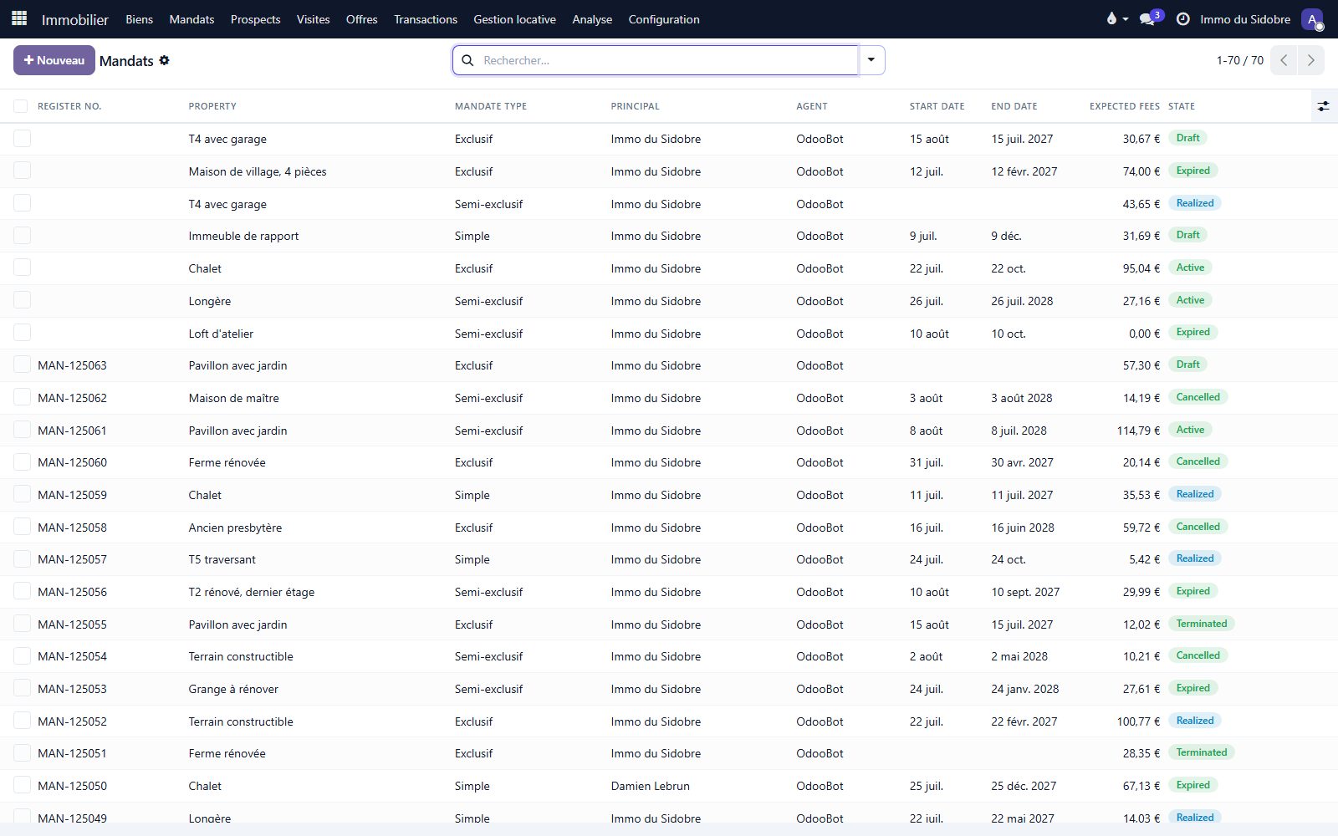Click the Active badge on the Longère row
This screenshot has height=836, width=1338.
(x=1190, y=300)
